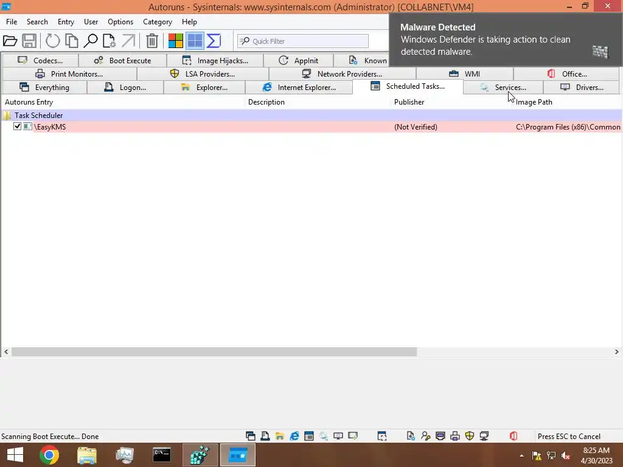The height and width of the screenshot is (467, 623).
Task: Switch to the Services tab
Action: (503, 88)
